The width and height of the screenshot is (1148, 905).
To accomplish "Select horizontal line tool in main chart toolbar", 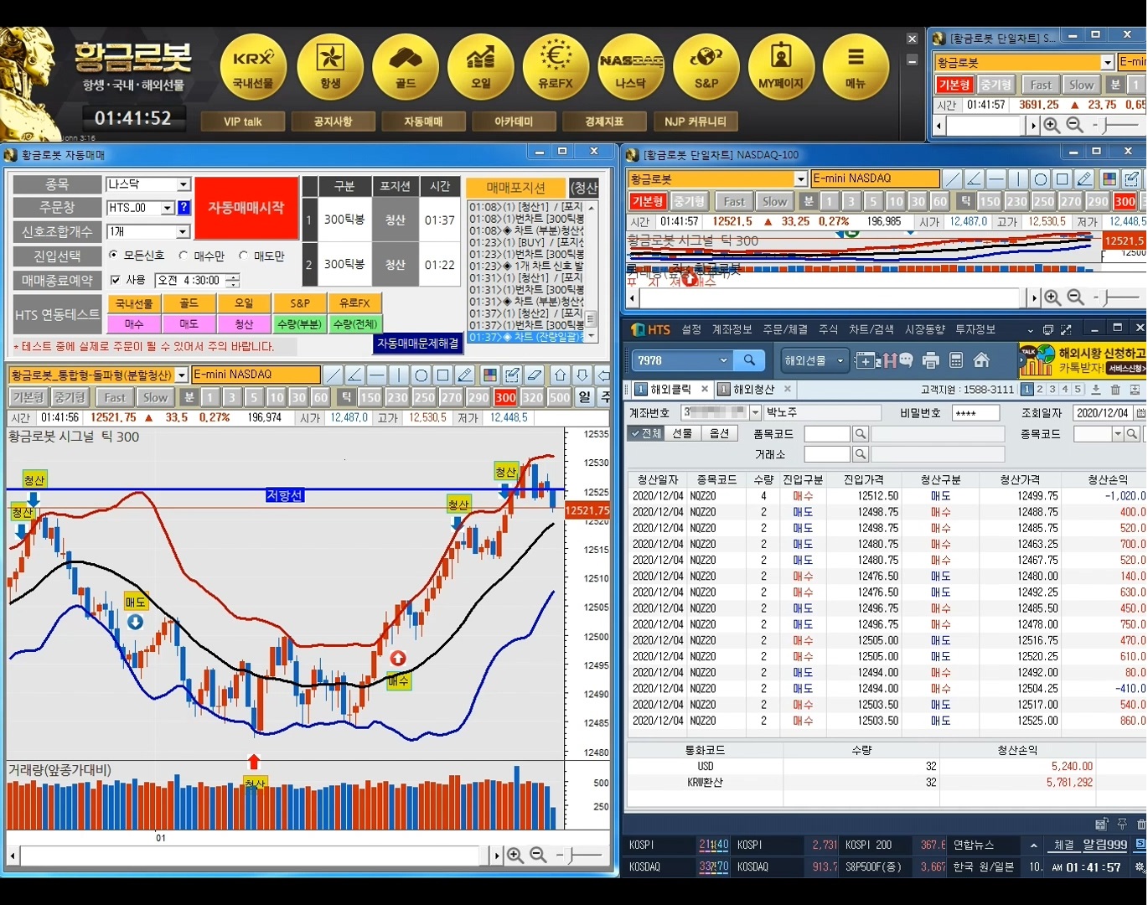I will (x=377, y=375).
